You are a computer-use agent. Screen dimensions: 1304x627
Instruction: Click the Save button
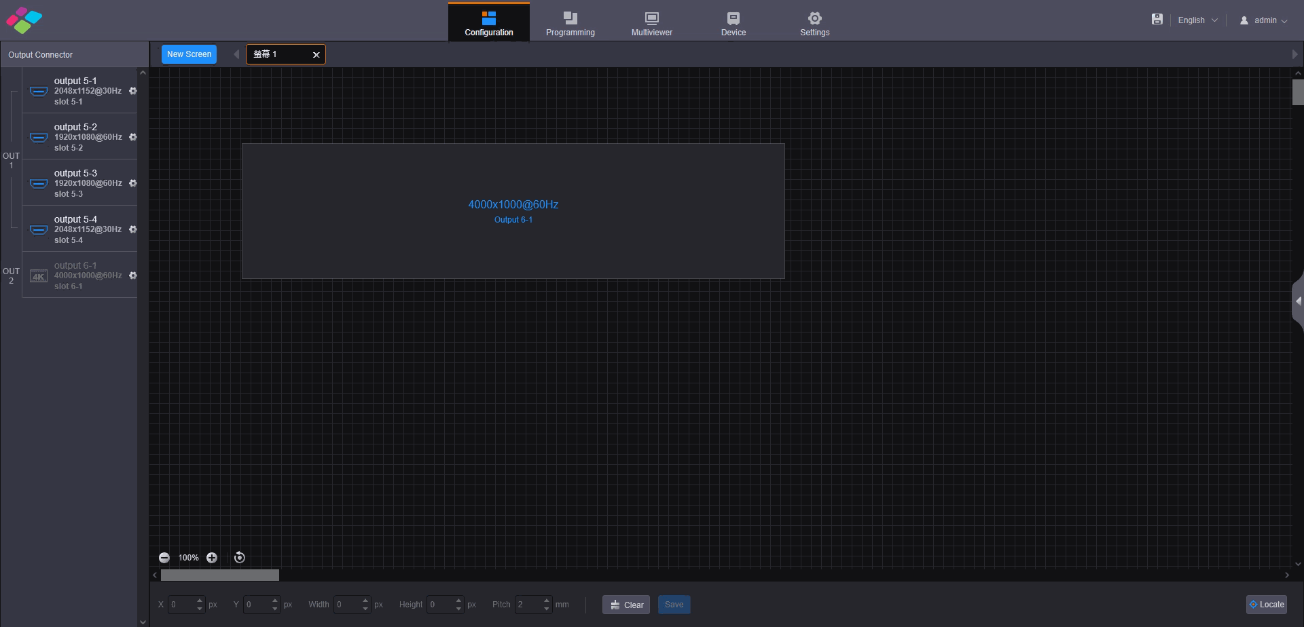click(x=674, y=605)
